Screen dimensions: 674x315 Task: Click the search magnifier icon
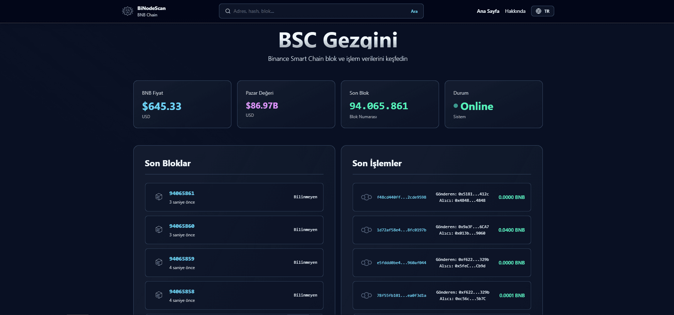click(228, 11)
